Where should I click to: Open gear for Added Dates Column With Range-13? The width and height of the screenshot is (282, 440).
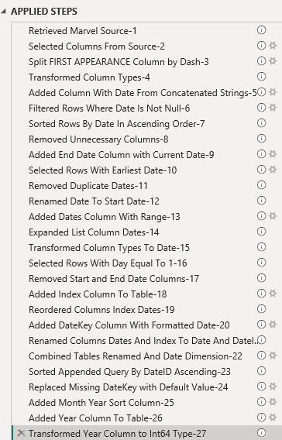coord(273,216)
